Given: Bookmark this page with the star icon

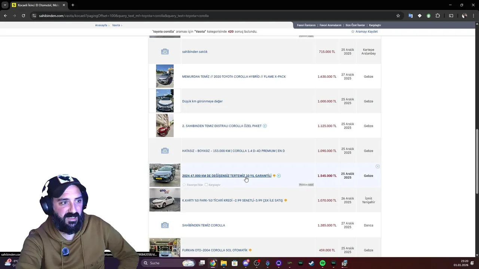Looking at the screenshot, I should (x=398, y=16).
